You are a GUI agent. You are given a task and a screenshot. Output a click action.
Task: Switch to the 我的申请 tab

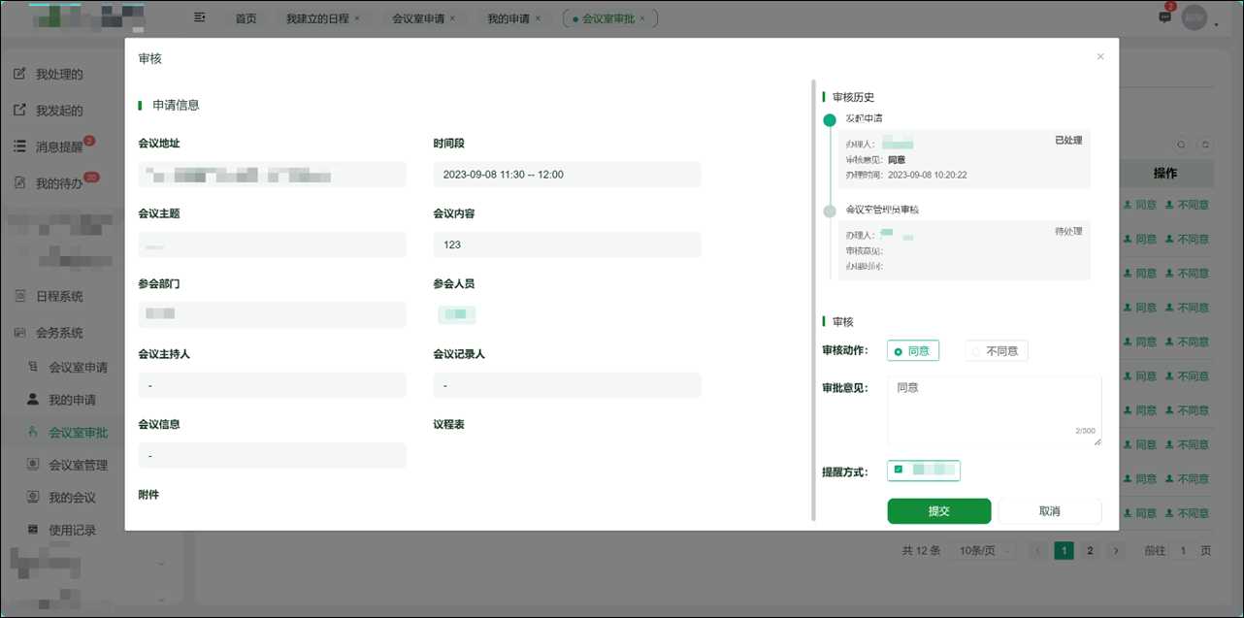(511, 16)
